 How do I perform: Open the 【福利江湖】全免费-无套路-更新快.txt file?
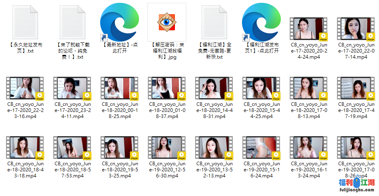(x=214, y=22)
